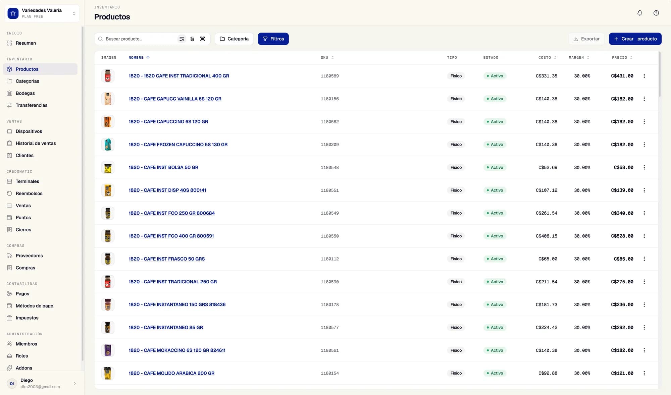The width and height of the screenshot is (671, 395).
Task: Open product link 1820 - CAFE CAPUCCINO 6S 120 GR
Action: tap(168, 122)
